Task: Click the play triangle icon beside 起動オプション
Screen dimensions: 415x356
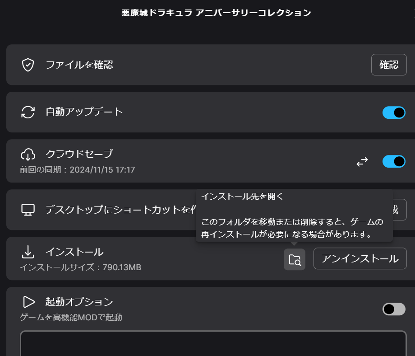Action: click(x=28, y=302)
